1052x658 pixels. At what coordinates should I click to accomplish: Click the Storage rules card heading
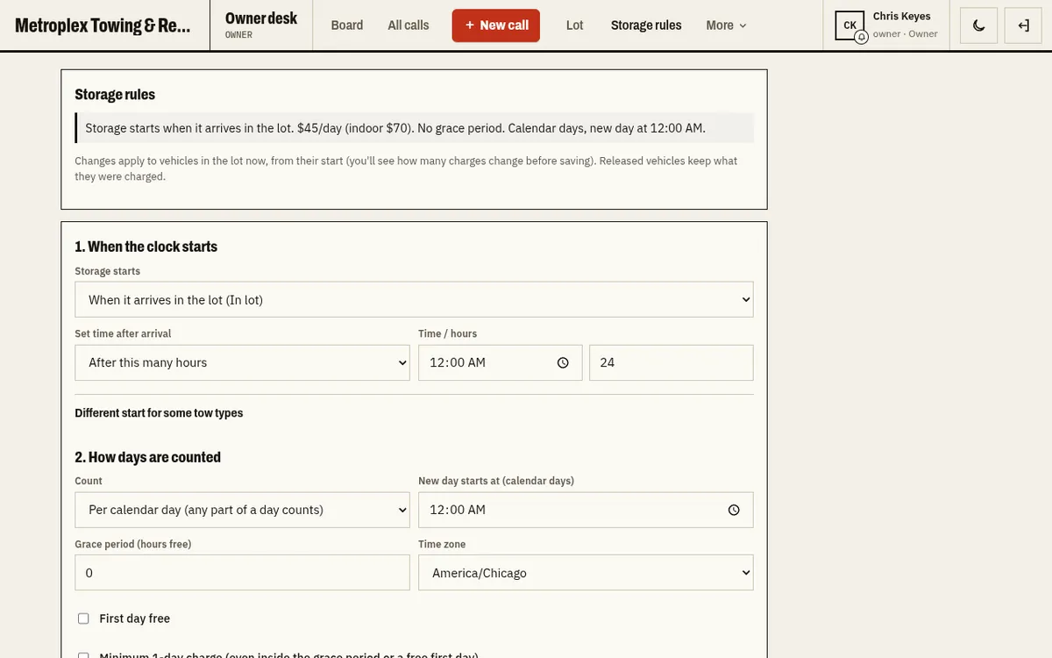tap(115, 95)
